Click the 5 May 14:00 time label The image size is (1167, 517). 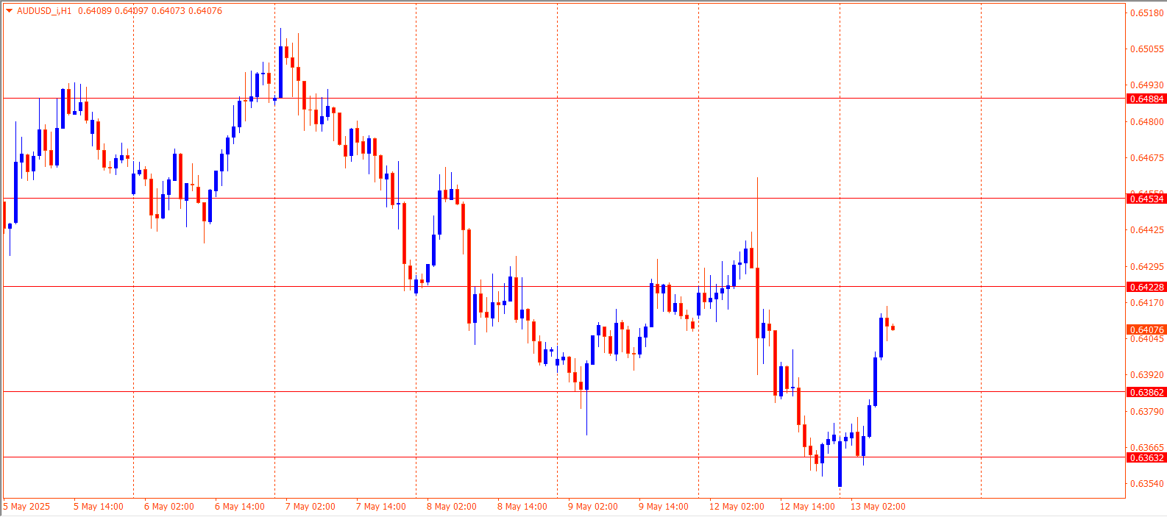coord(99,507)
